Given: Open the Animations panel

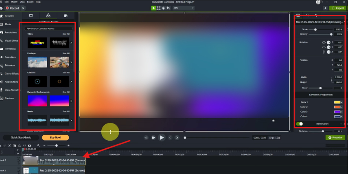Looking at the screenshot, I should [x=9, y=57].
